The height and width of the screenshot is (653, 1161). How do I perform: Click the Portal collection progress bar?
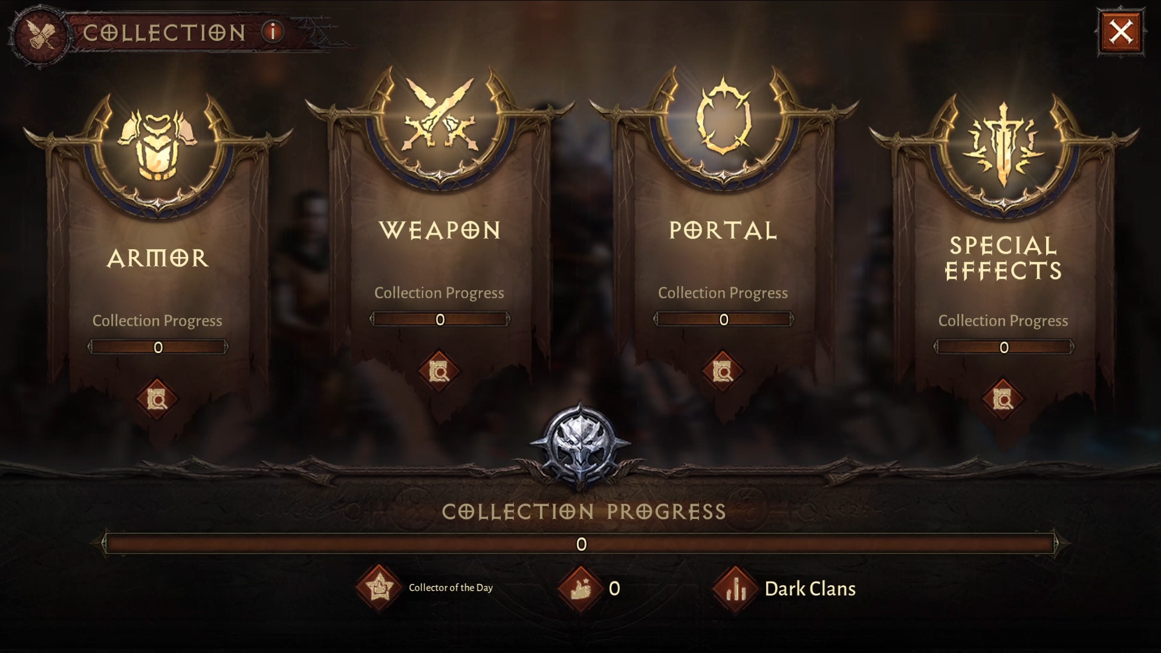click(x=723, y=319)
